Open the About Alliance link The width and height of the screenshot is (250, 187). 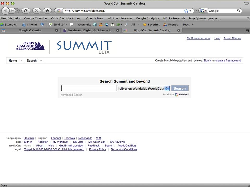coord(232,38)
